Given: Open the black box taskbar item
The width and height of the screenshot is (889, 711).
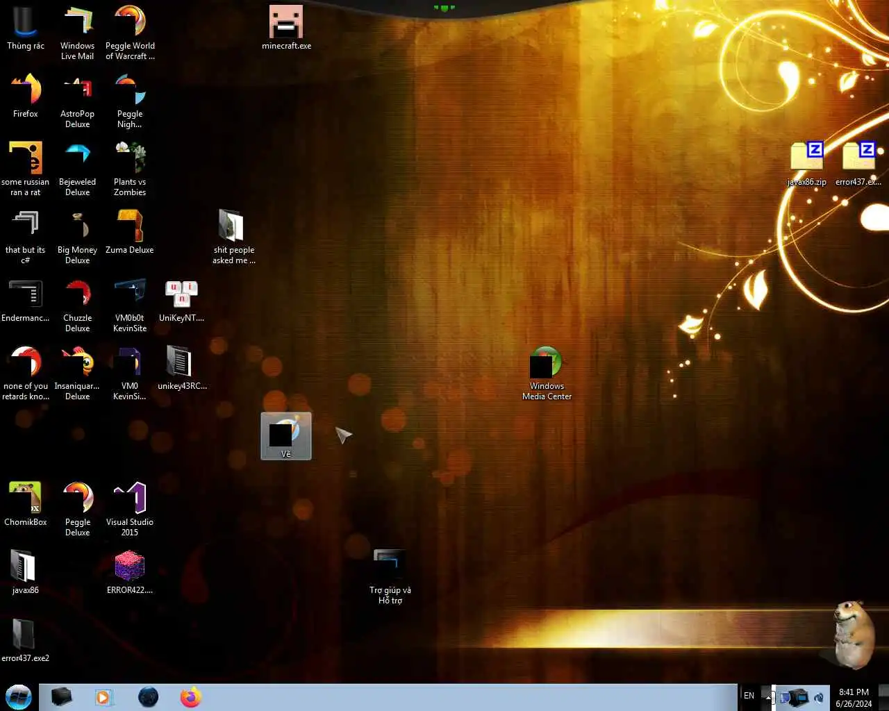Looking at the screenshot, I should click(61, 697).
